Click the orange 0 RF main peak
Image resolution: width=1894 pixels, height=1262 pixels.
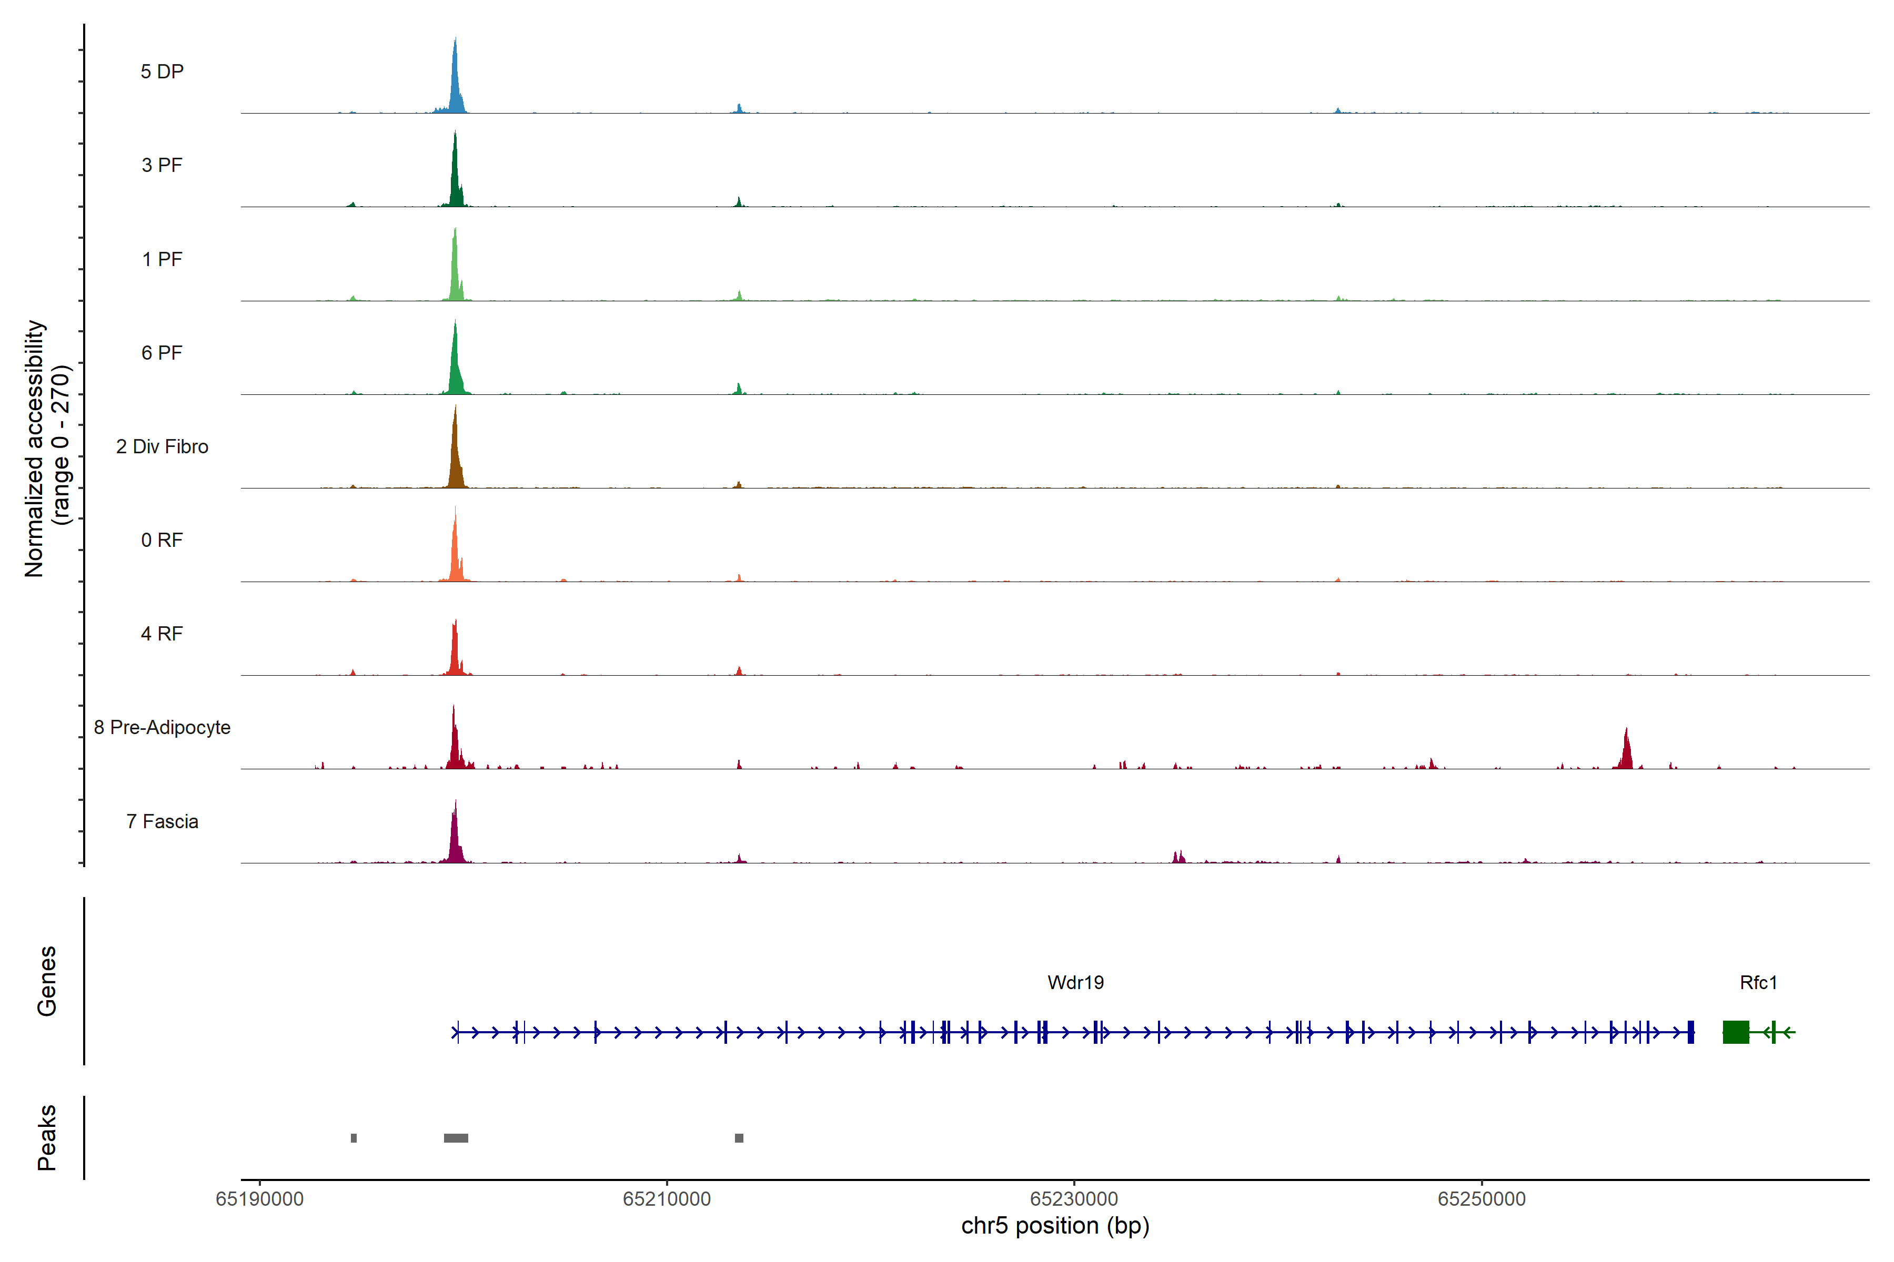(455, 555)
